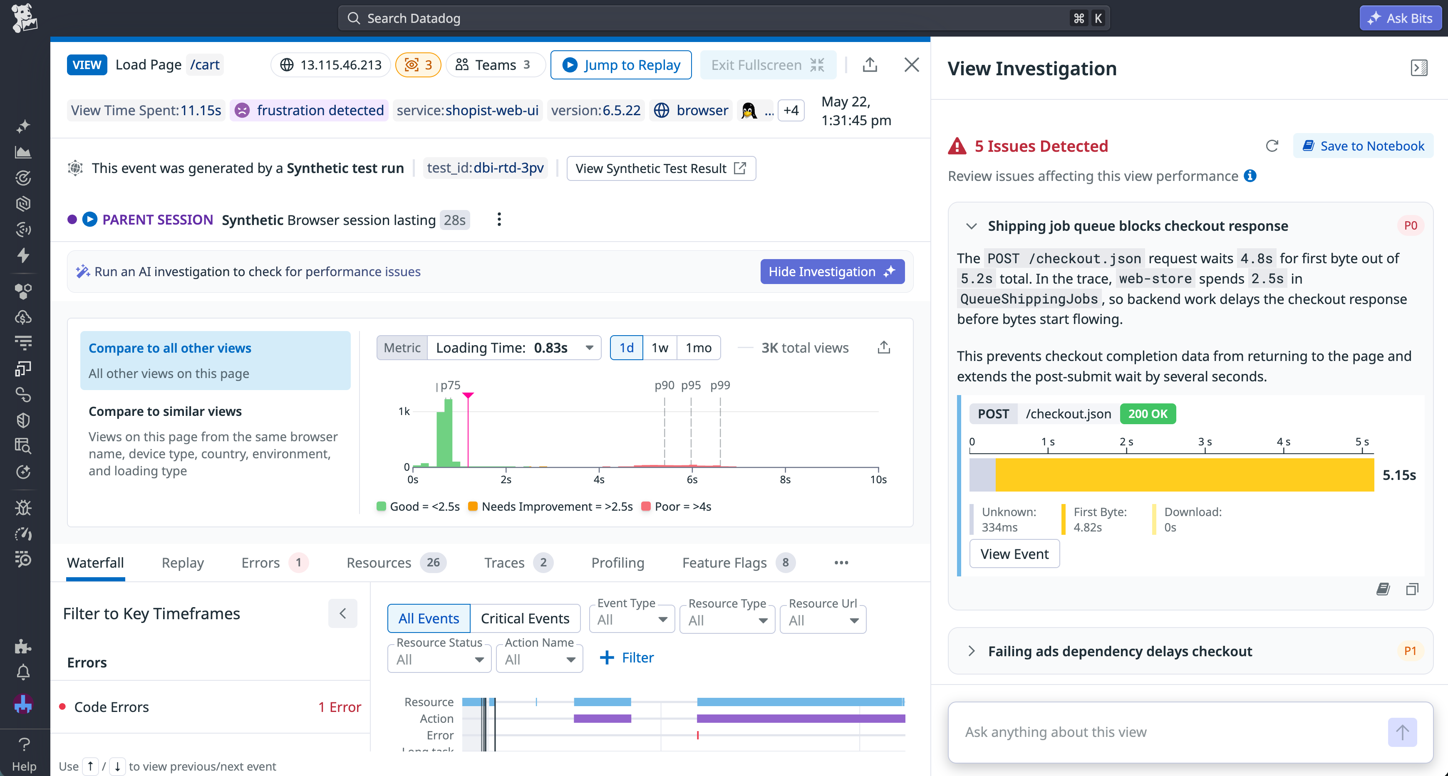Screen dimensions: 1448x776
Task: Open the notifications bell in sidebar
Action: tap(23, 672)
